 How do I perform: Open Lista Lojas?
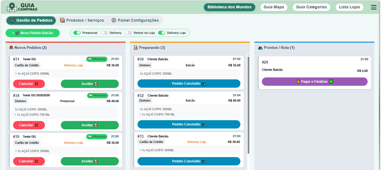[350, 7]
